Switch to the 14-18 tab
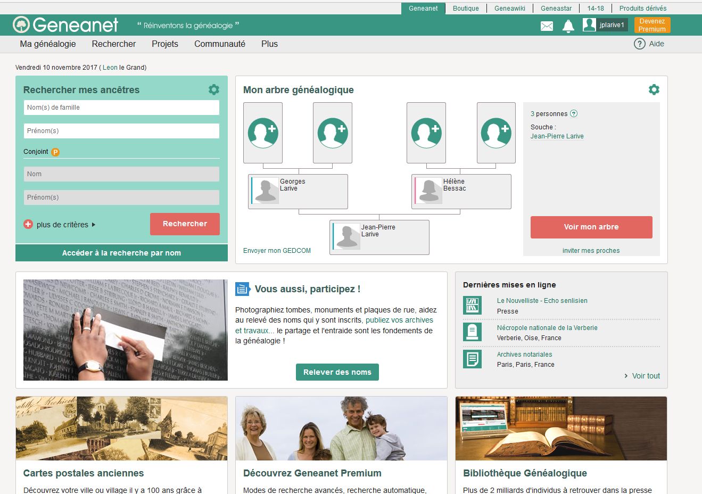The width and height of the screenshot is (702, 494). point(596,8)
